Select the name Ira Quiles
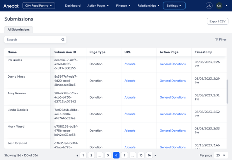Screen dimensions: 232x160 [15, 60]
